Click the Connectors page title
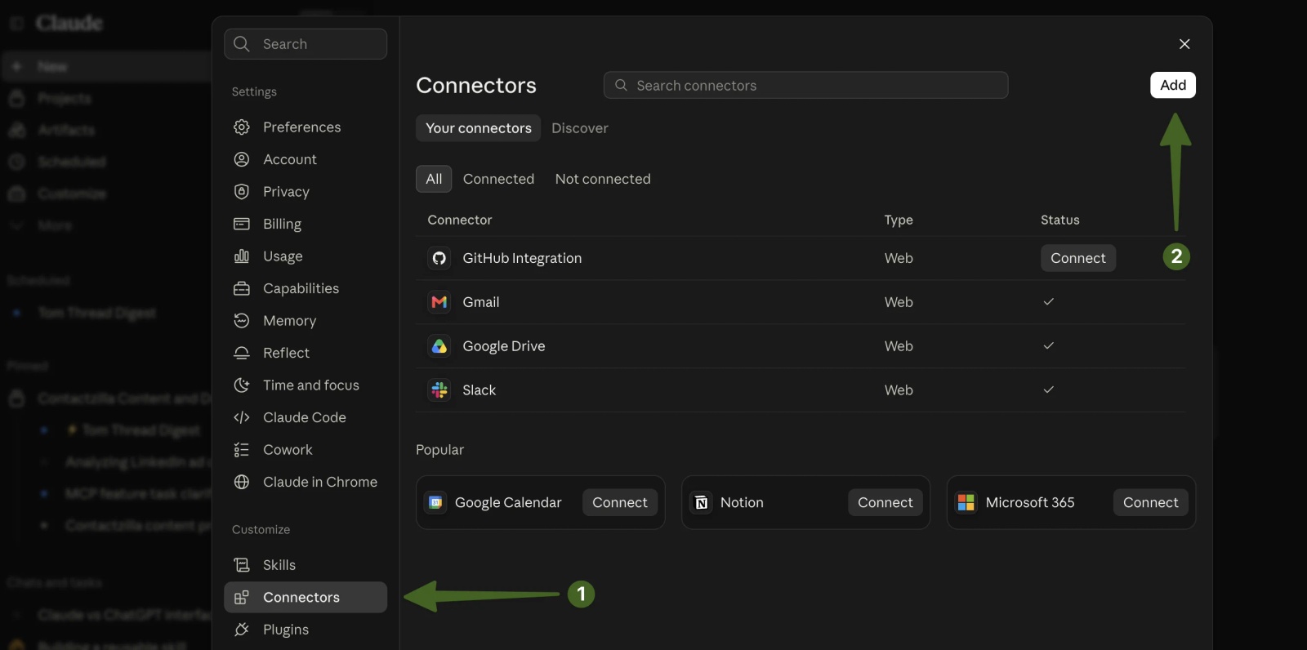Screen dimensions: 1307x650 click(x=476, y=85)
